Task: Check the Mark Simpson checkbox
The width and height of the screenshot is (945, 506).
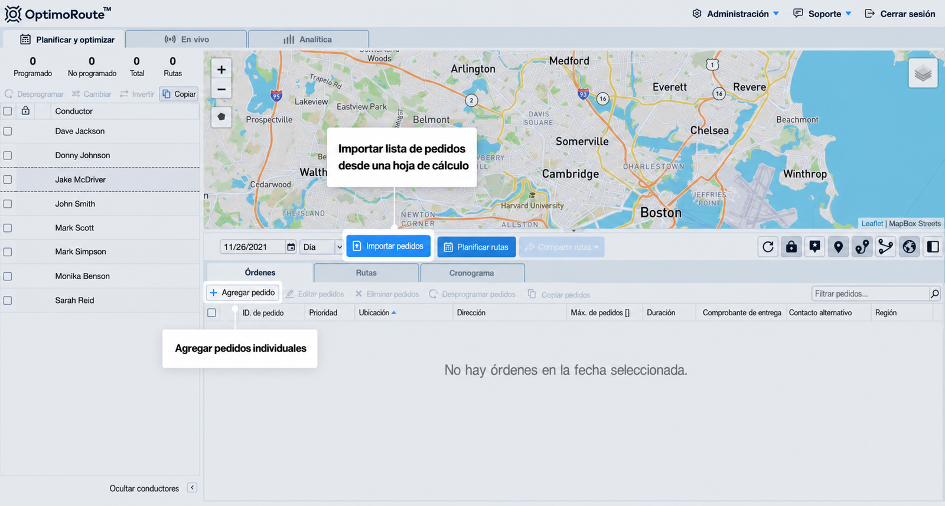Action: 8,252
